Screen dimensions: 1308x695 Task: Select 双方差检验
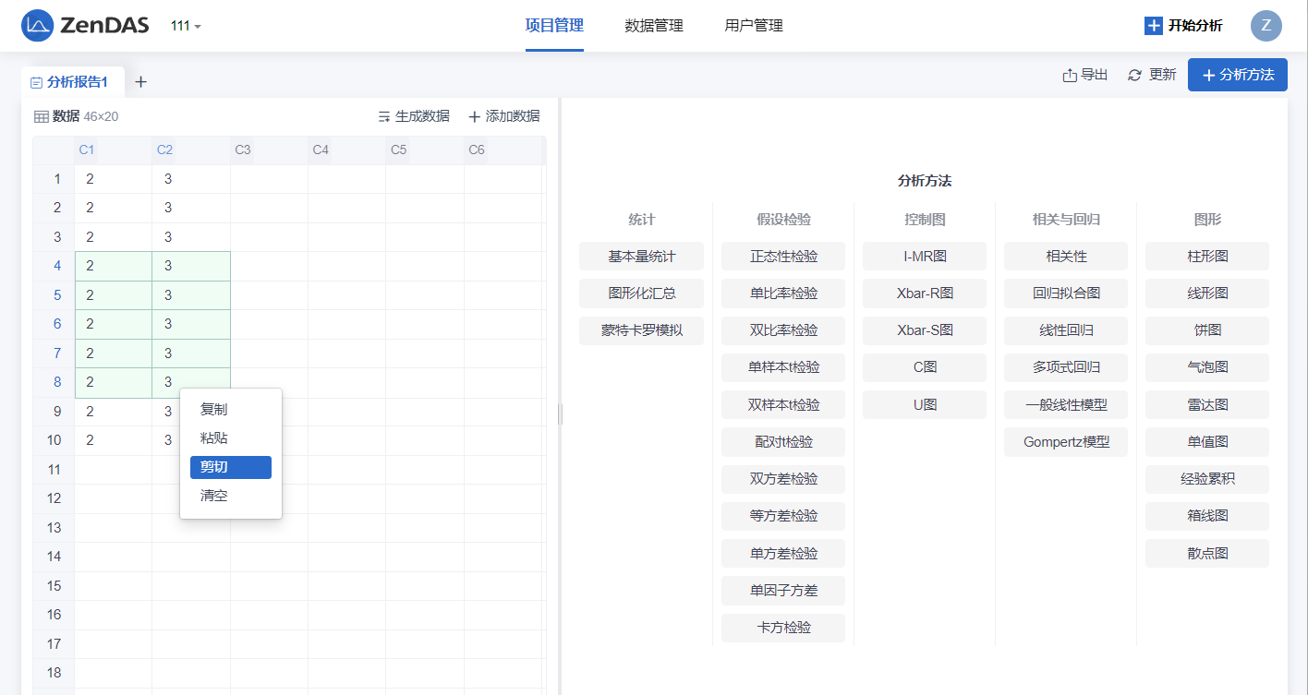click(783, 479)
